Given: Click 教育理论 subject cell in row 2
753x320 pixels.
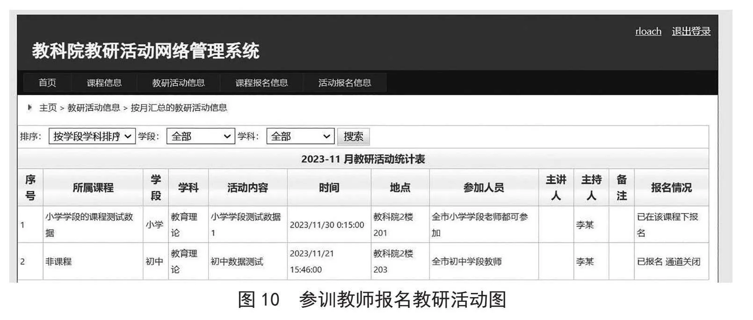Looking at the screenshot, I should (x=188, y=261).
